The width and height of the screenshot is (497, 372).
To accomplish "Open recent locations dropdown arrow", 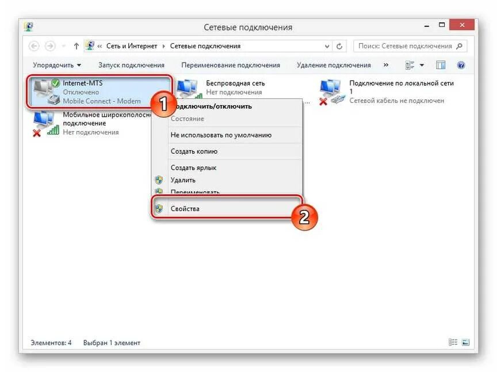I will click(x=64, y=46).
